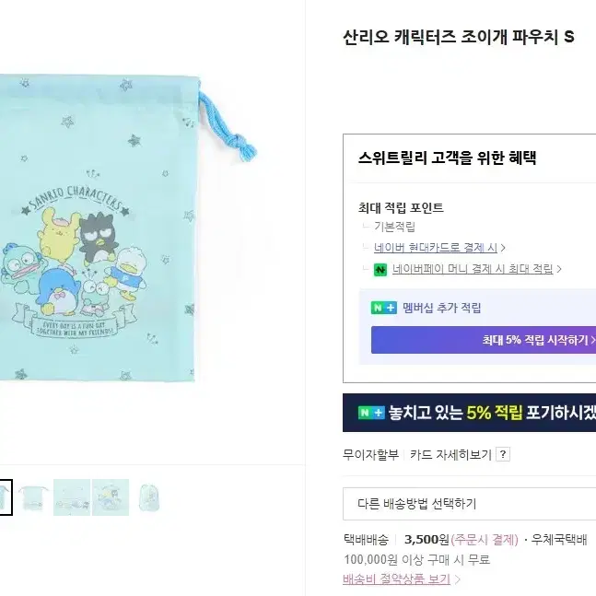
Task: Open 네이버 현대카드로 결제 시 link
Action: pos(436,248)
